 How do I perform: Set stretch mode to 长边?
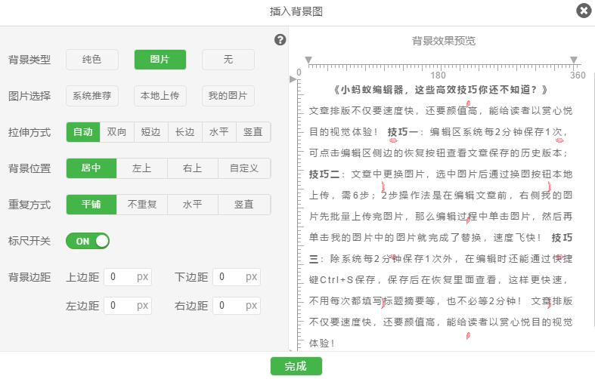coord(185,132)
